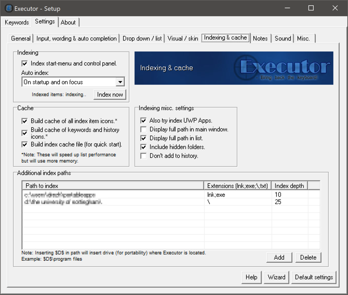Switch to the Keywords tab
The image size is (348, 295).
[x=17, y=22]
